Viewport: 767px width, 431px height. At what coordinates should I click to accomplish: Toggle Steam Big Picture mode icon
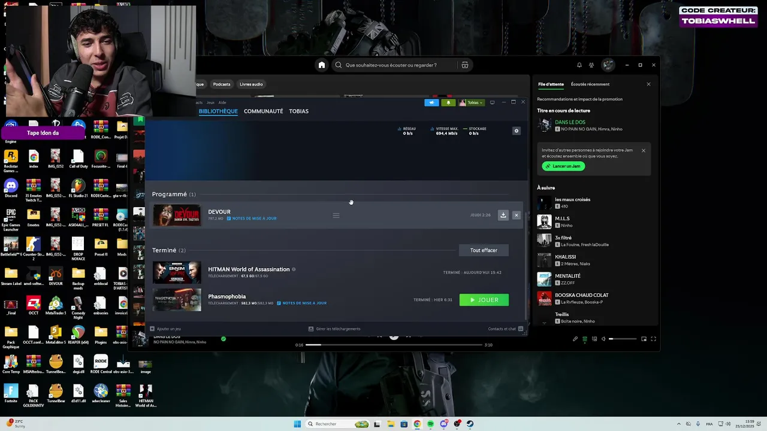[493, 102]
